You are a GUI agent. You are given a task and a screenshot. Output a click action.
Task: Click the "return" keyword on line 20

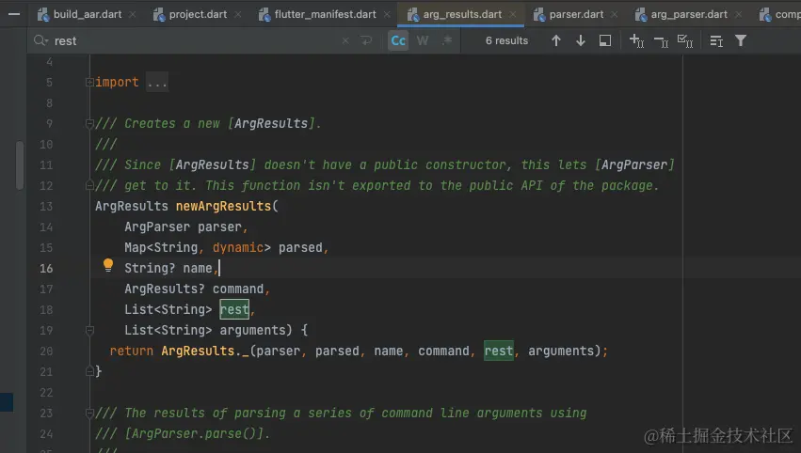(131, 351)
